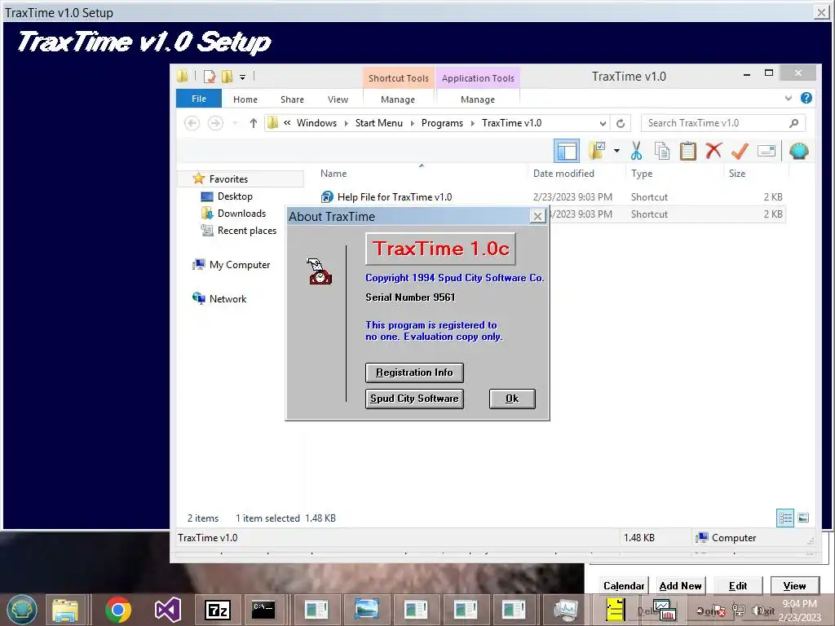Select Favorites in the navigation pane
The height and width of the screenshot is (626, 835).
[x=228, y=179]
